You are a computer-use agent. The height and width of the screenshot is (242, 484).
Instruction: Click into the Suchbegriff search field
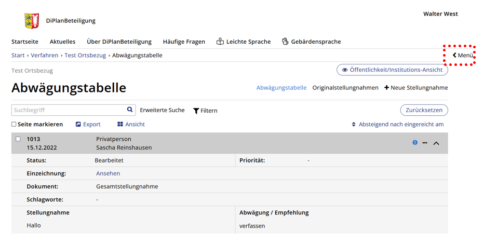click(x=69, y=110)
